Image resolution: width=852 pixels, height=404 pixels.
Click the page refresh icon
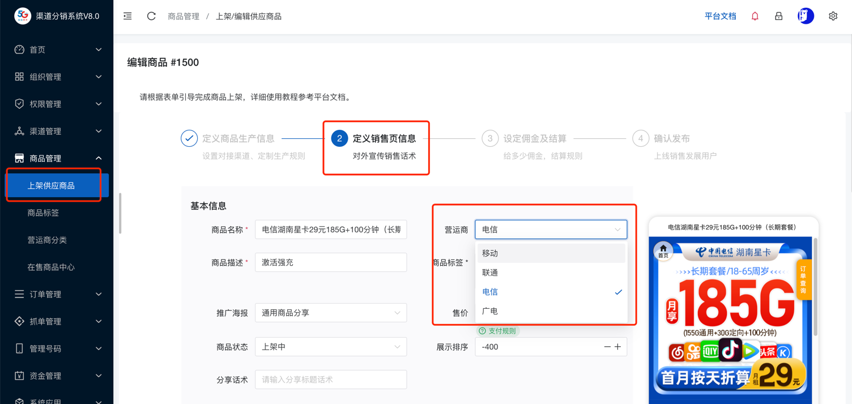151,16
